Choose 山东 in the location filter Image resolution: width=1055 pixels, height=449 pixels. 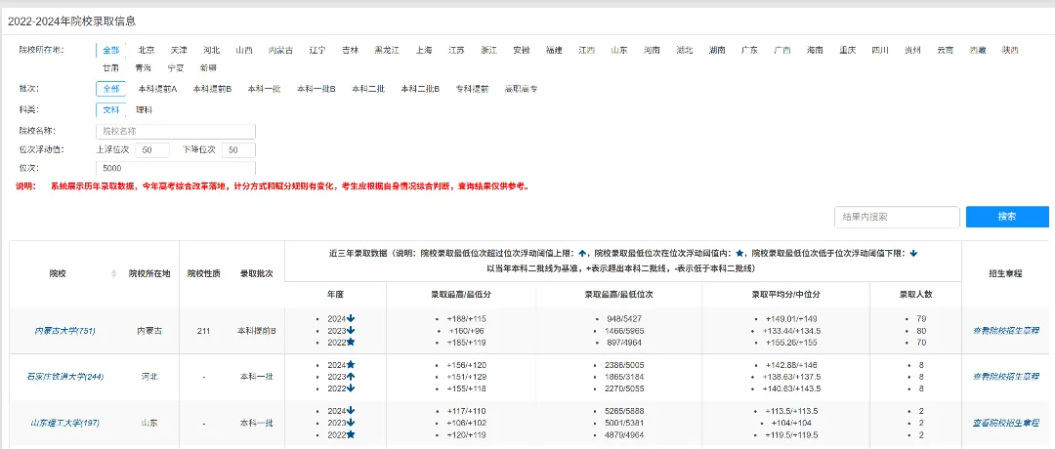[619, 50]
